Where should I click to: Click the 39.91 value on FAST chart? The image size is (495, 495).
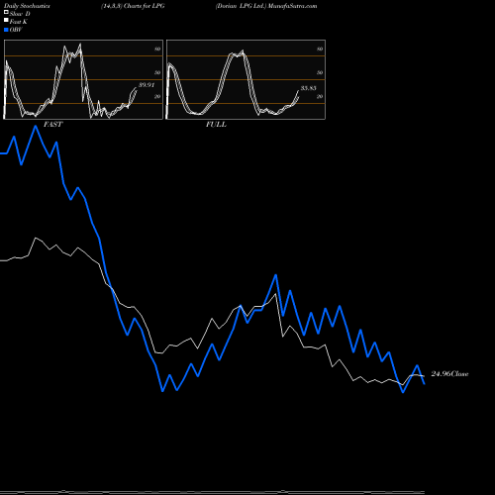pyautogui.click(x=147, y=85)
